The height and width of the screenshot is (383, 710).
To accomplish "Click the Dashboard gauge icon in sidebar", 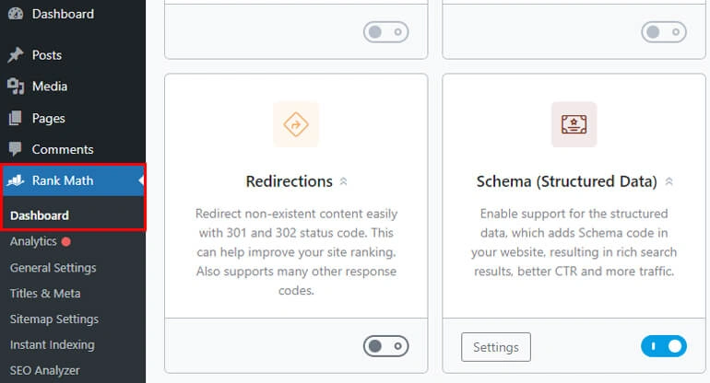I will (x=15, y=14).
